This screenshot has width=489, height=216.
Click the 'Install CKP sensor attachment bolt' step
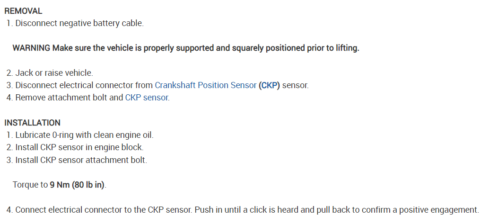tap(81, 160)
